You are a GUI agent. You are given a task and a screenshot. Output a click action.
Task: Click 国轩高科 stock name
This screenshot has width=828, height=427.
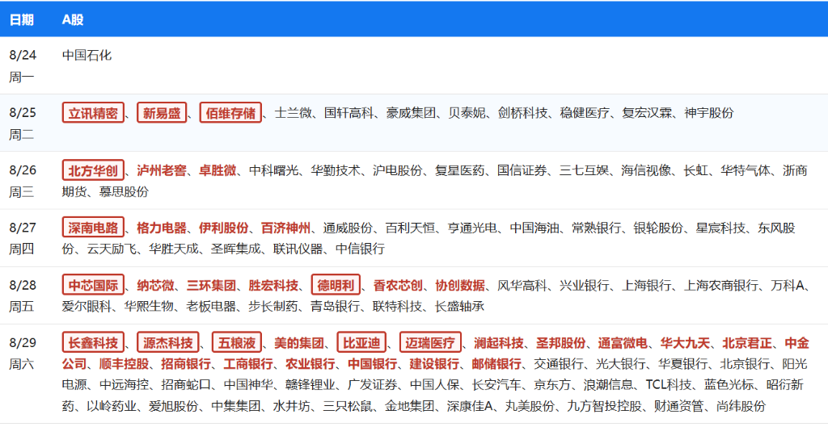pyautogui.click(x=349, y=113)
